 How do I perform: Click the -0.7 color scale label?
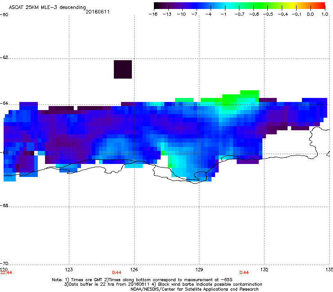[x=239, y=14]
